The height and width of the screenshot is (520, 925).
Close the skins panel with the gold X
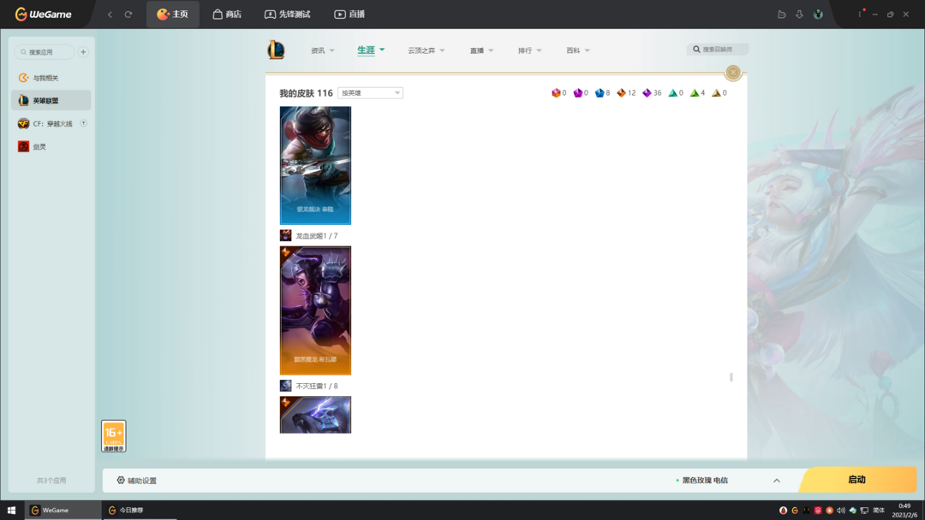tap(733, 73)
